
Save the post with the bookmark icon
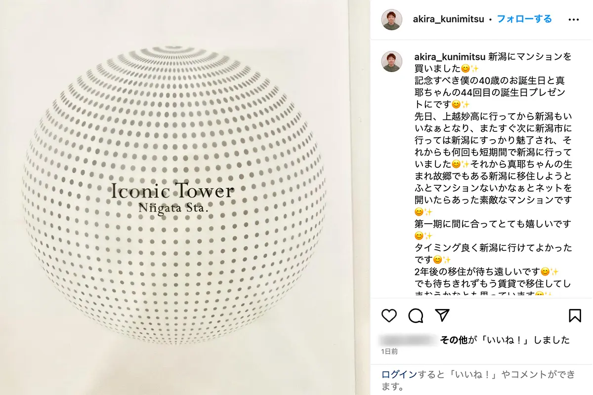click(x=575, y=316)
